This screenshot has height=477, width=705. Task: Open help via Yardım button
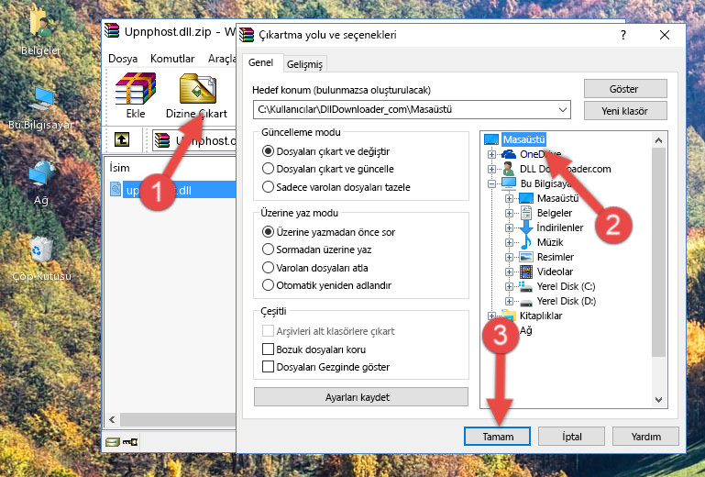(645, 437)
